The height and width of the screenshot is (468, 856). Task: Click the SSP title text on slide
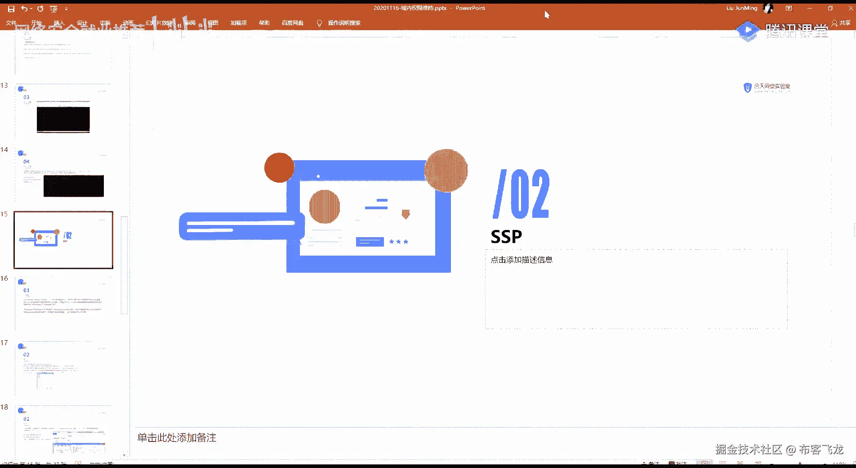click(506, 237)
